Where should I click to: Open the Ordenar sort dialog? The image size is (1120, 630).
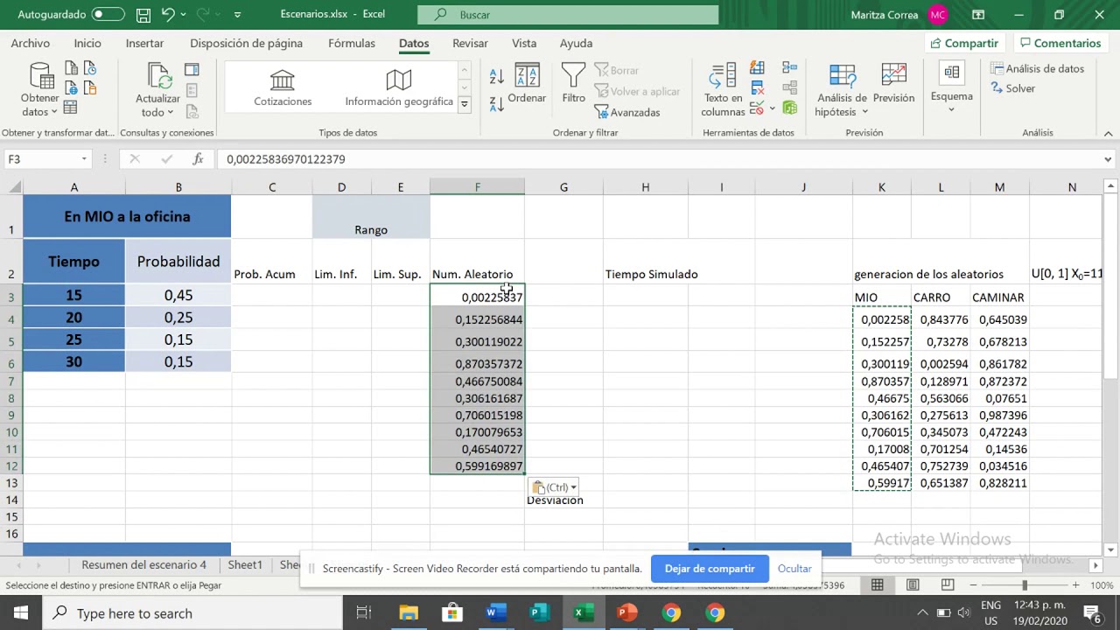[x=527, y=85]
